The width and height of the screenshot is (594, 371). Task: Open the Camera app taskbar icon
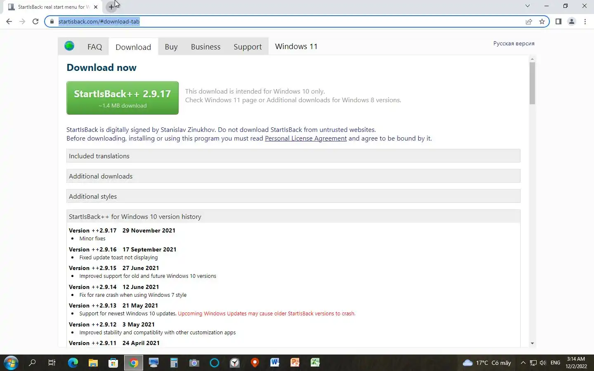click(x=194, y=363)
